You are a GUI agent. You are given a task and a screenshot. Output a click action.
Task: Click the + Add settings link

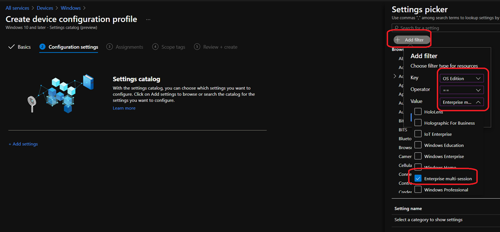click(23, 144)
